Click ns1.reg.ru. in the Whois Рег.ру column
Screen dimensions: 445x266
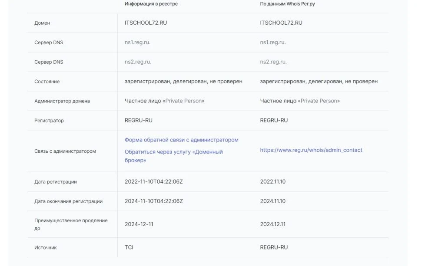(273, 43)
